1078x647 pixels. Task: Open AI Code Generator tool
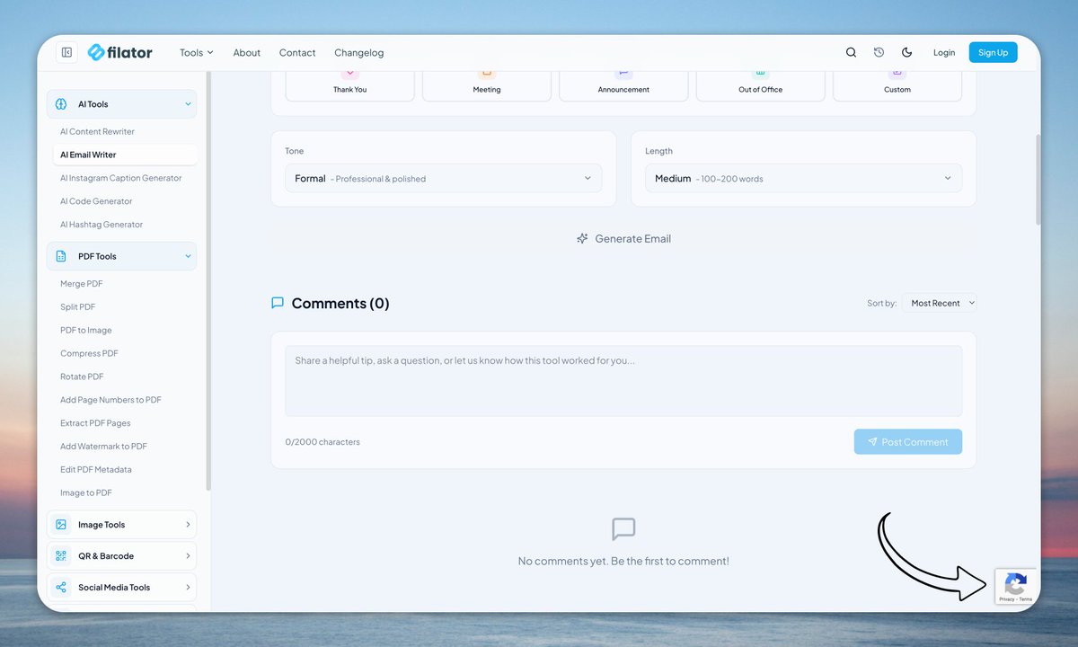point(96,201)
